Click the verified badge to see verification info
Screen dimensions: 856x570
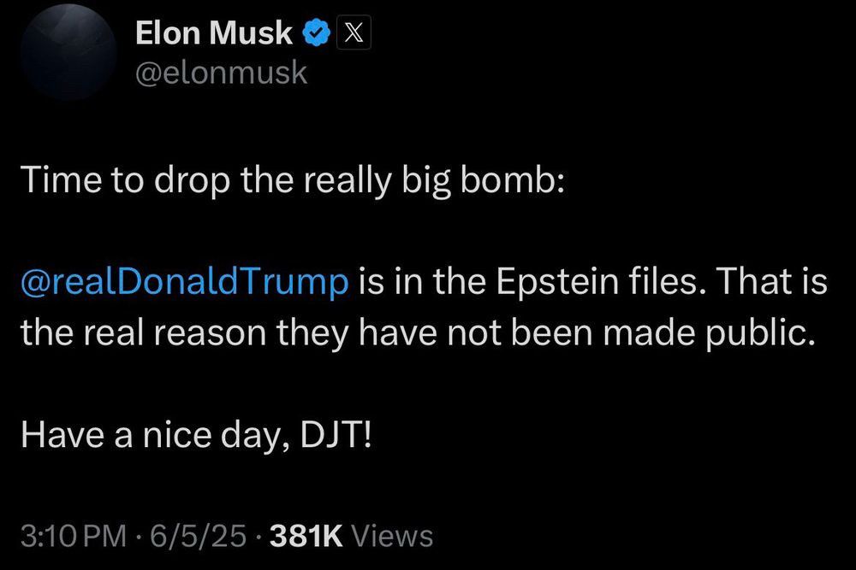click(x=317, y=32)
